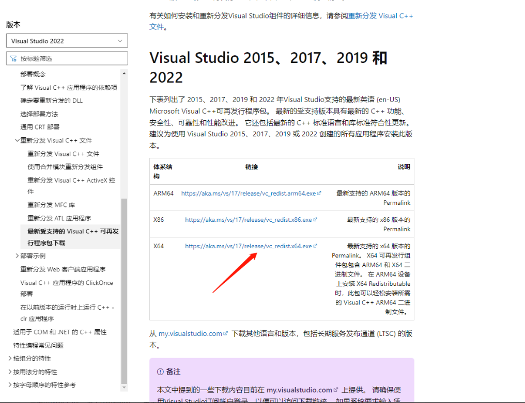Viewport: 525px width, 403px height.
Task: Open the Visual Studio 2022 version dropdown
Action: [67, 41]
